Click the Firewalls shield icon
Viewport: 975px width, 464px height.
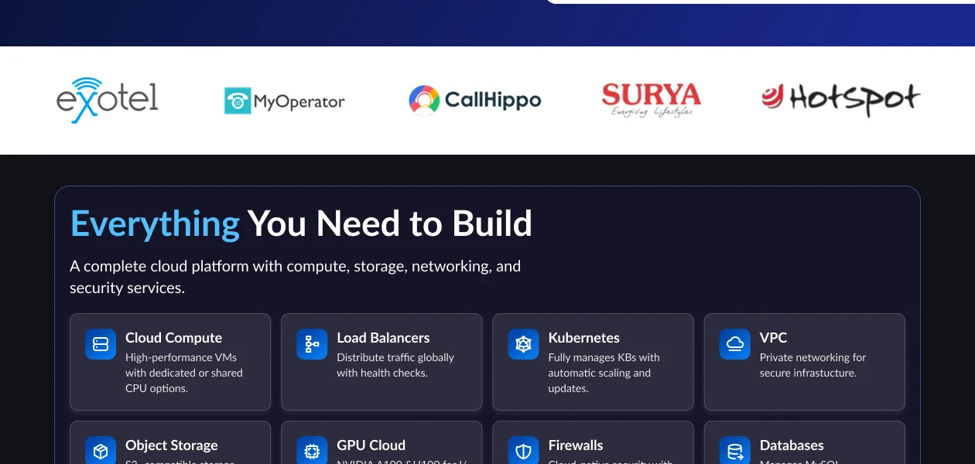pos(523,451)
